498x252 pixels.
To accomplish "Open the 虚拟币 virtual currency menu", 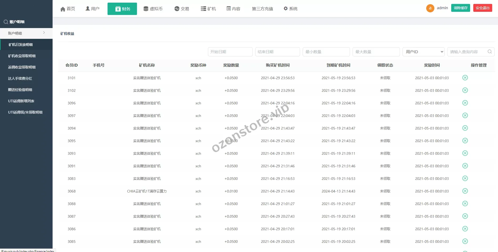I will point(153,9).
